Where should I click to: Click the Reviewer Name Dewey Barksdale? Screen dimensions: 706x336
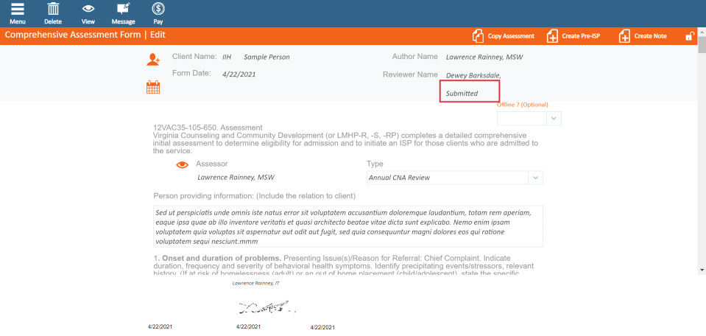[x=473, y=75]
